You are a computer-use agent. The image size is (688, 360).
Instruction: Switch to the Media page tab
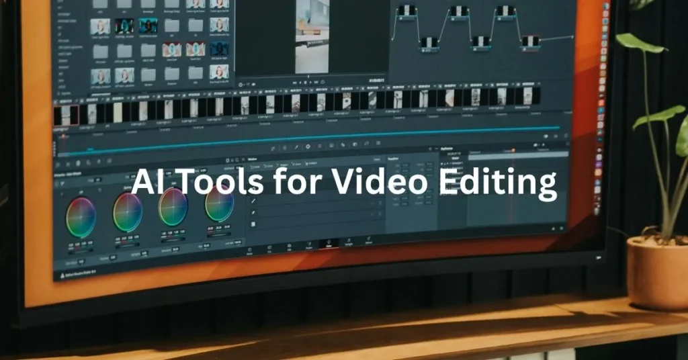[x=250, y=252]
